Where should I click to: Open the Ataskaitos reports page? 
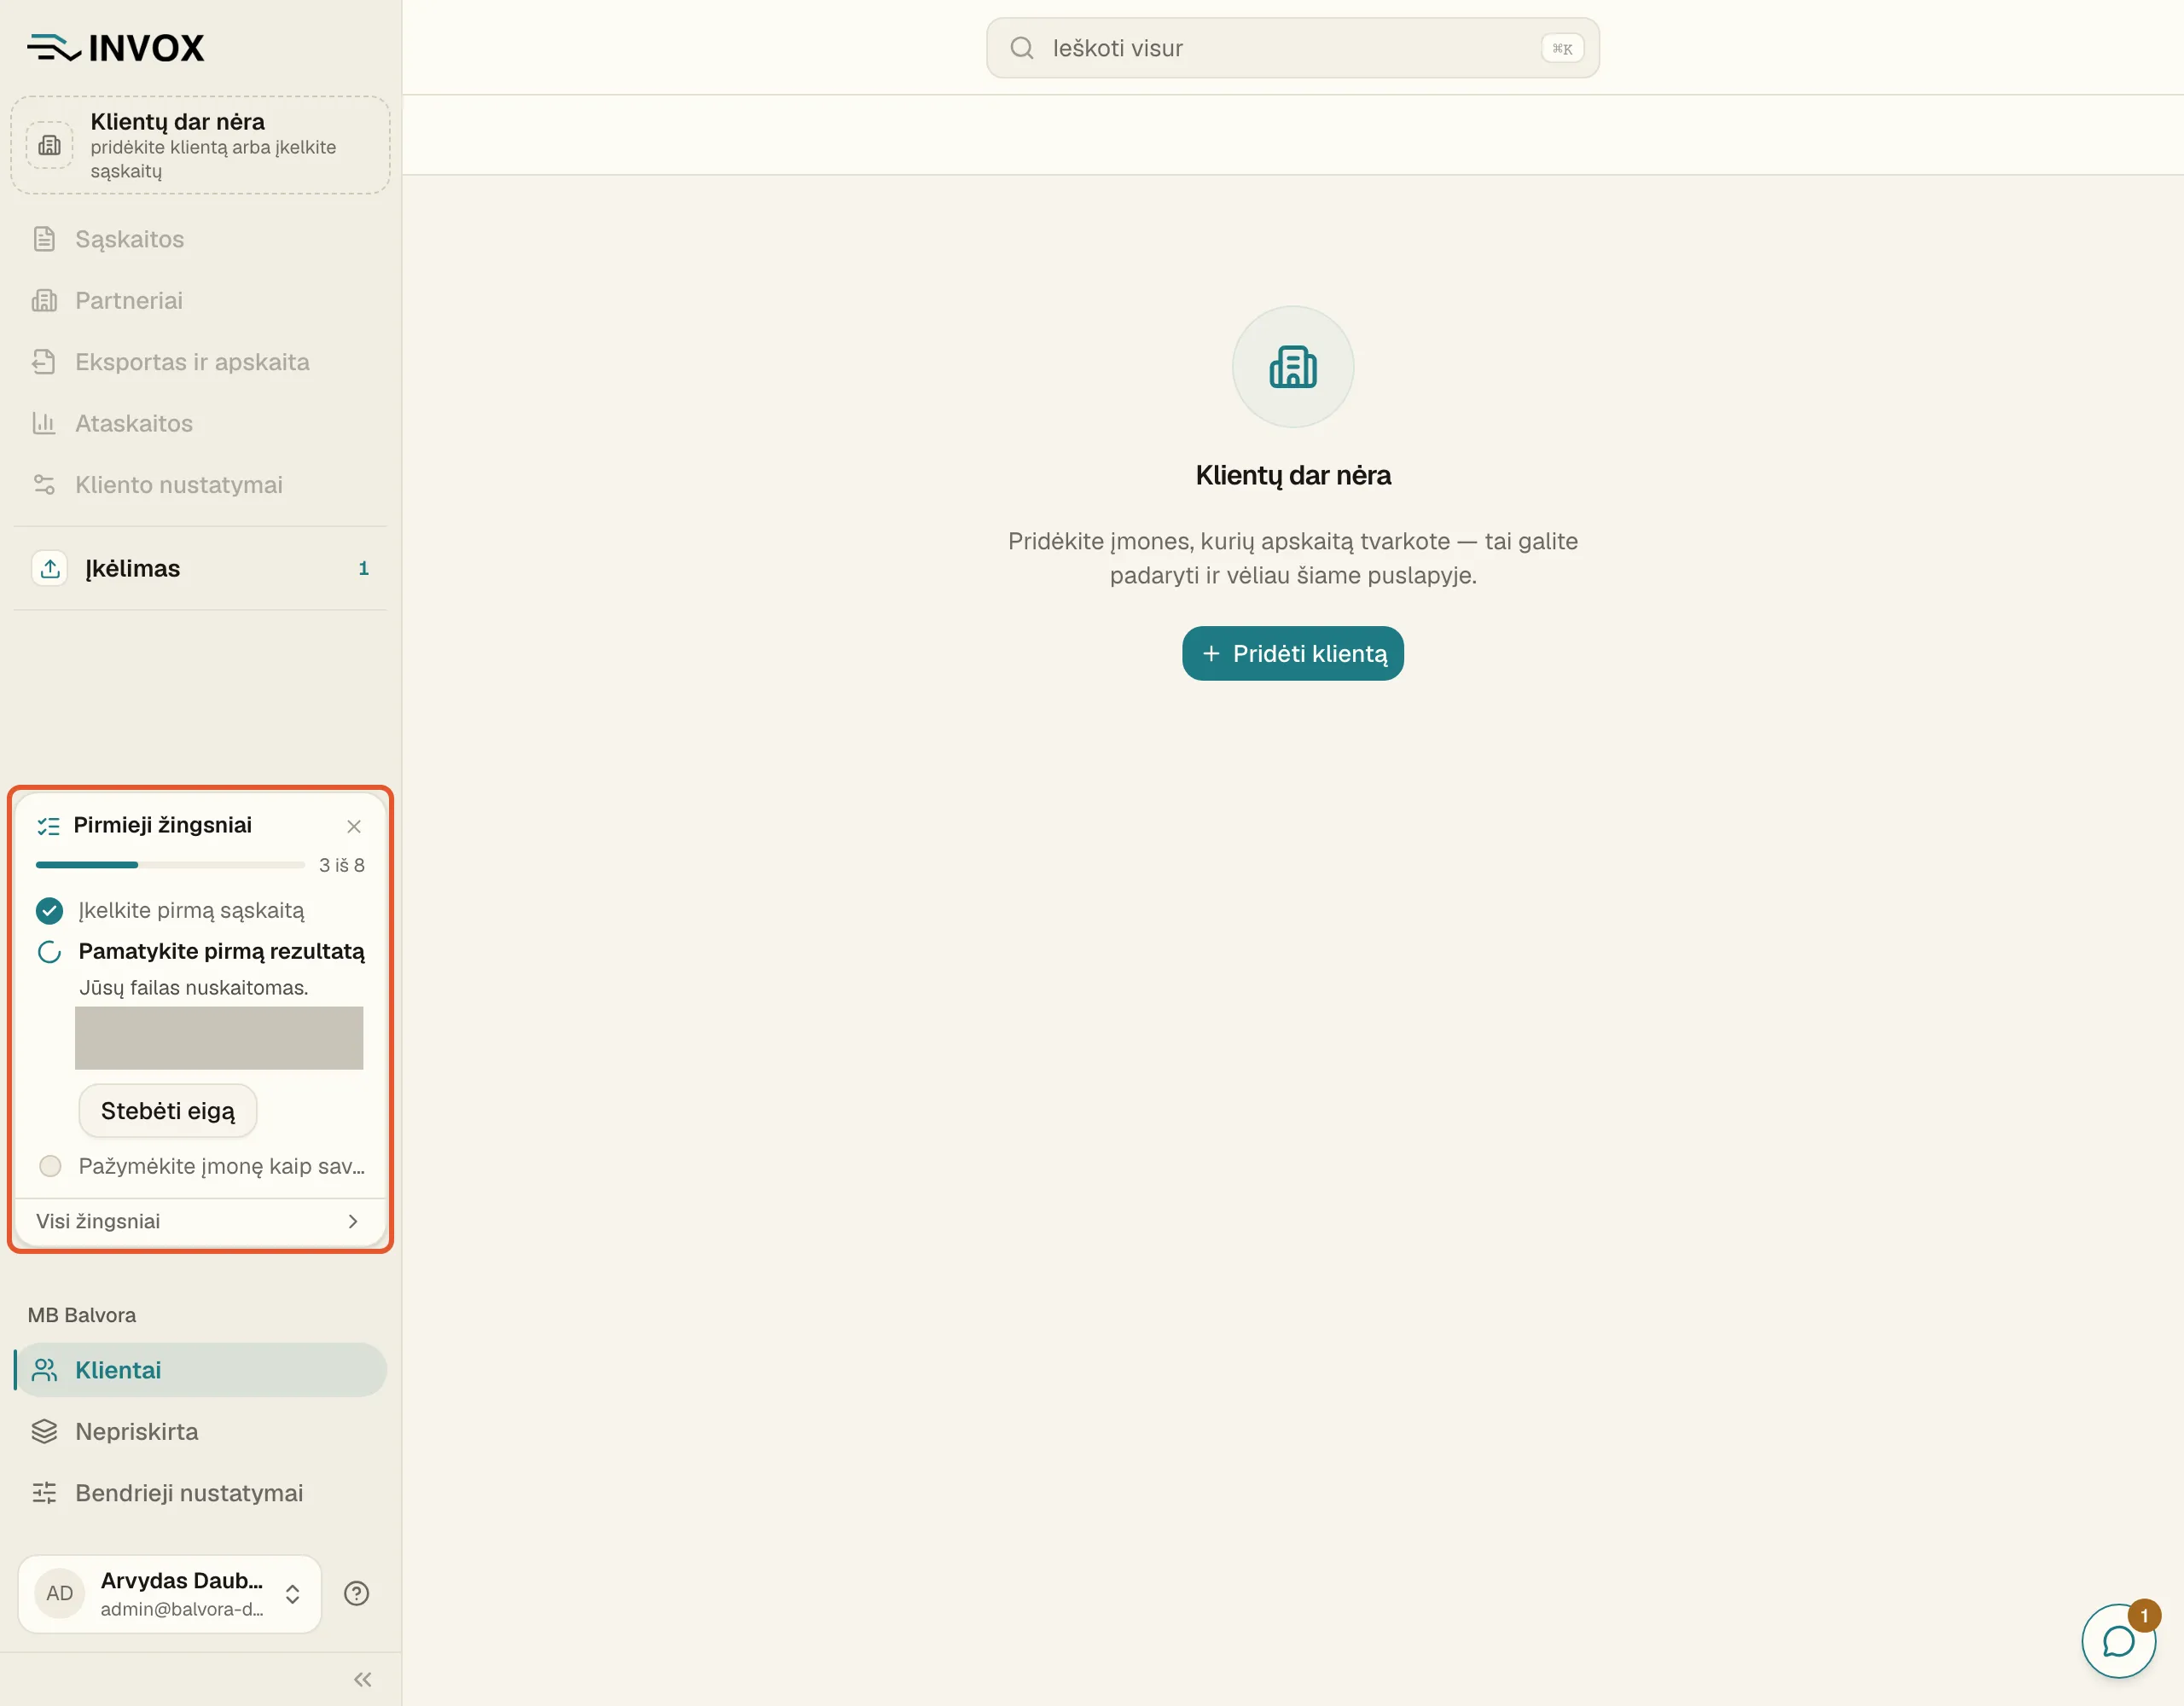tap(200, 423)
